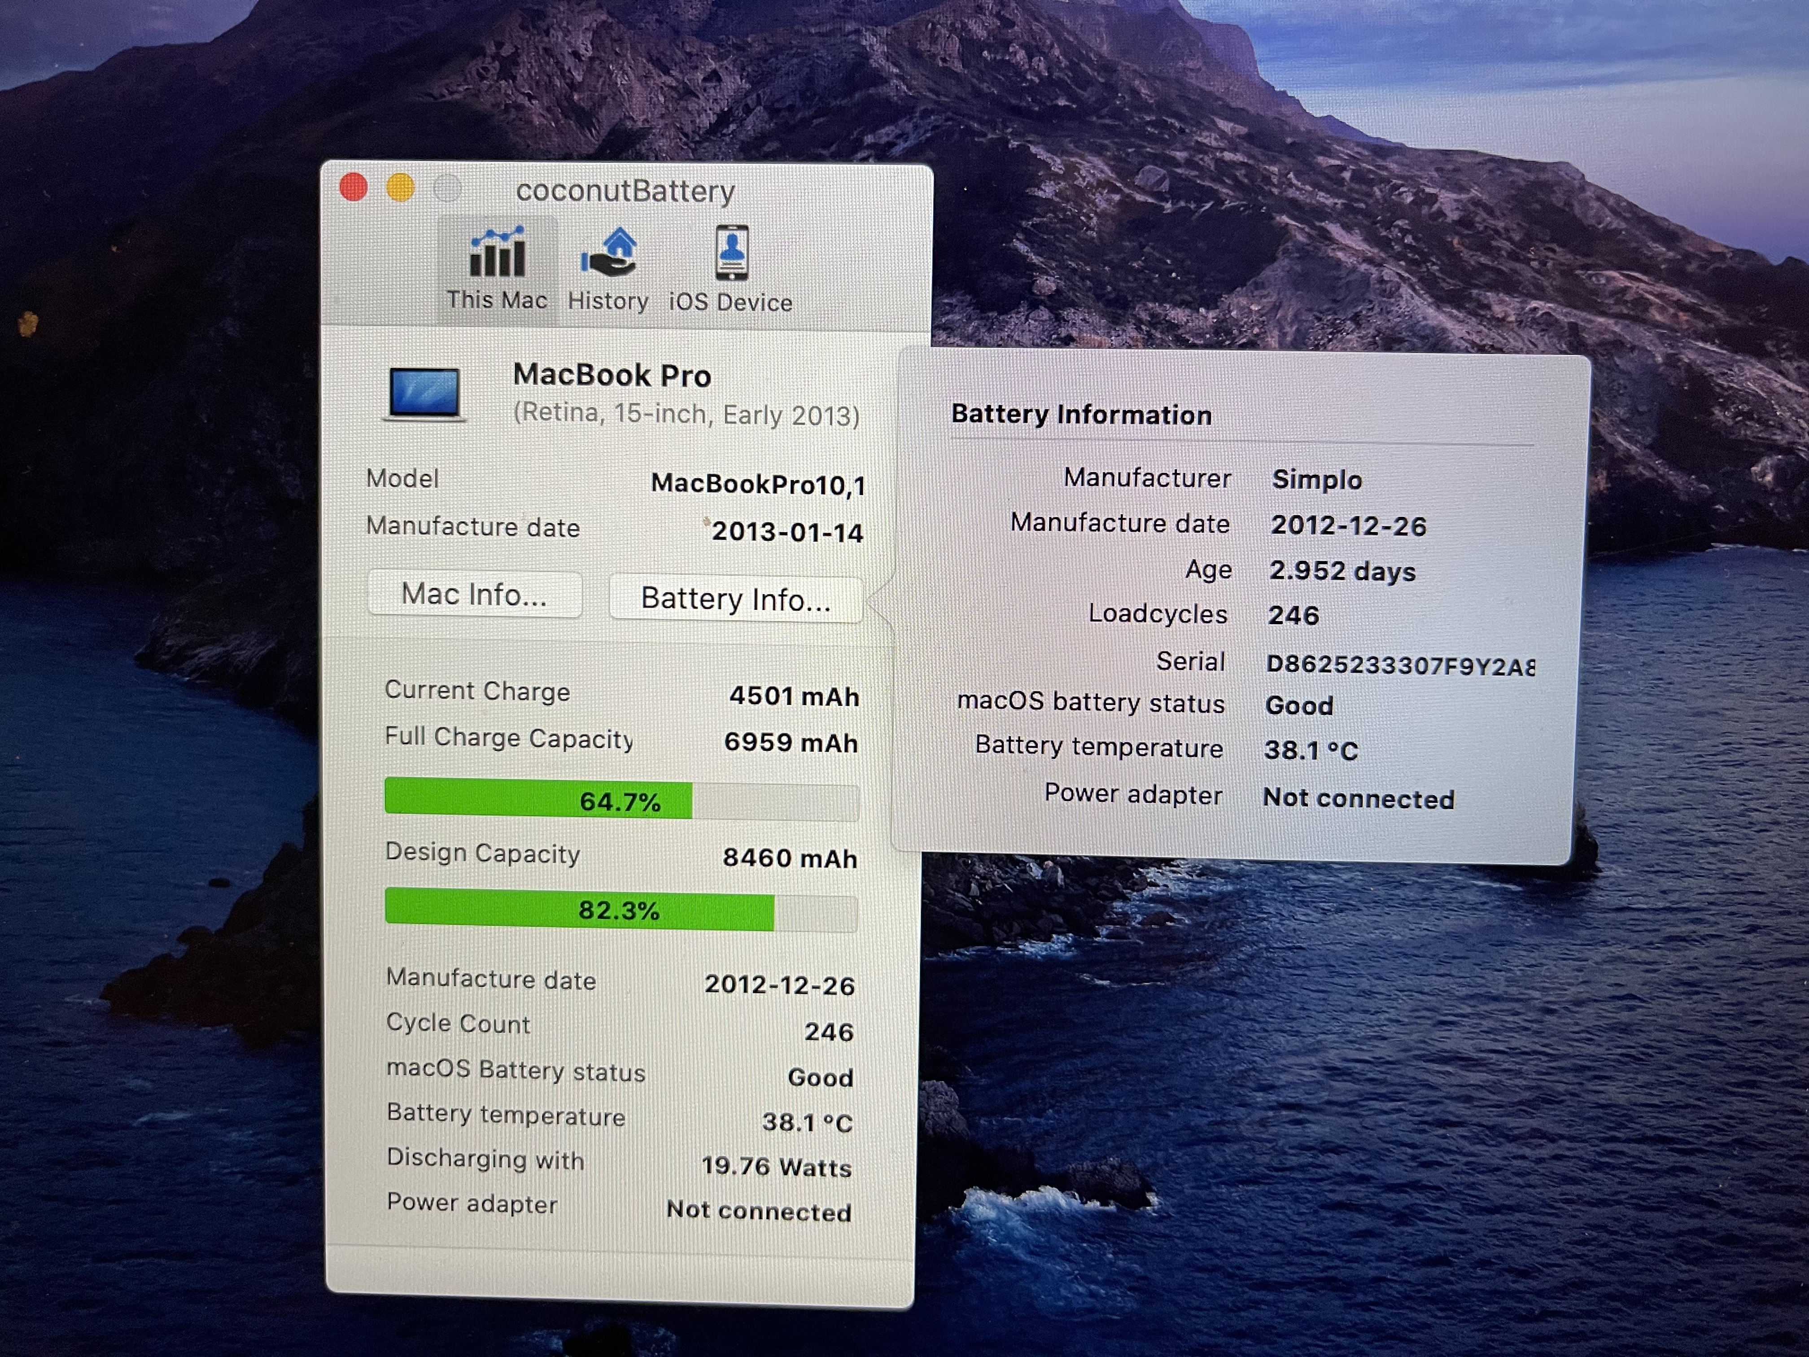Click the '8460 mAh' design capacity value
1809x1357 pixels.
pos(790,858)
